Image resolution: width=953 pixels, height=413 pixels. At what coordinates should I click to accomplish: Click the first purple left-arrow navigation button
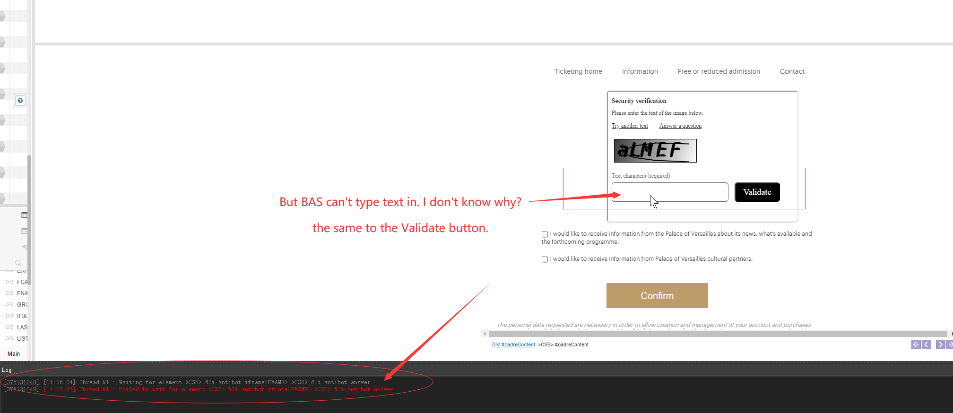coord(916,344)
